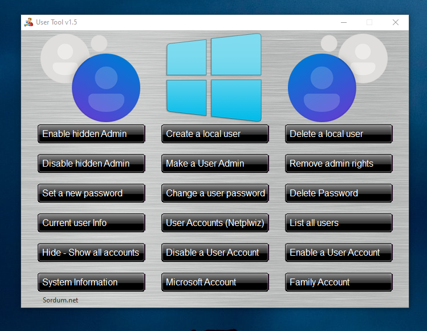The width and height of the screenshot is (427, 331).
Task: Click the Family Account button
Action: [x=339, y=282]
